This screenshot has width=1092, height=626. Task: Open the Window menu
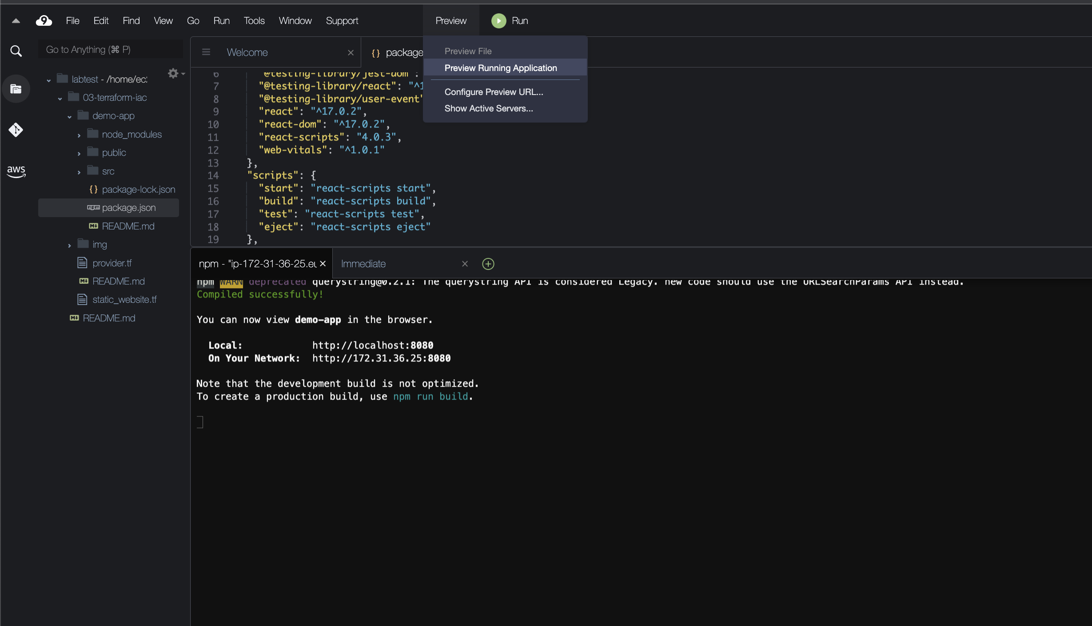(295, 21)
